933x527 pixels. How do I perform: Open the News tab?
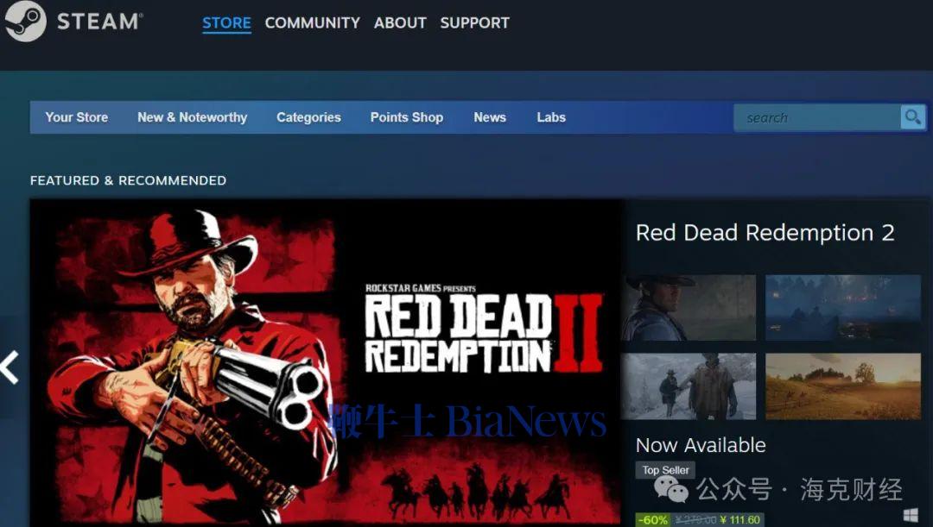coord(490,117)
